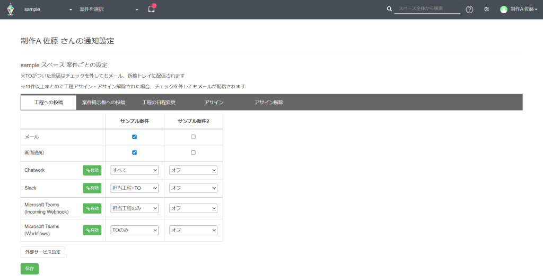Uncheck email for the first sample project

click(134, 136)
